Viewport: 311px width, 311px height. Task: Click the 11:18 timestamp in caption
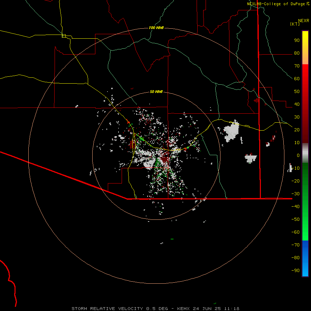pyautogui.click(x=232, y=309)
